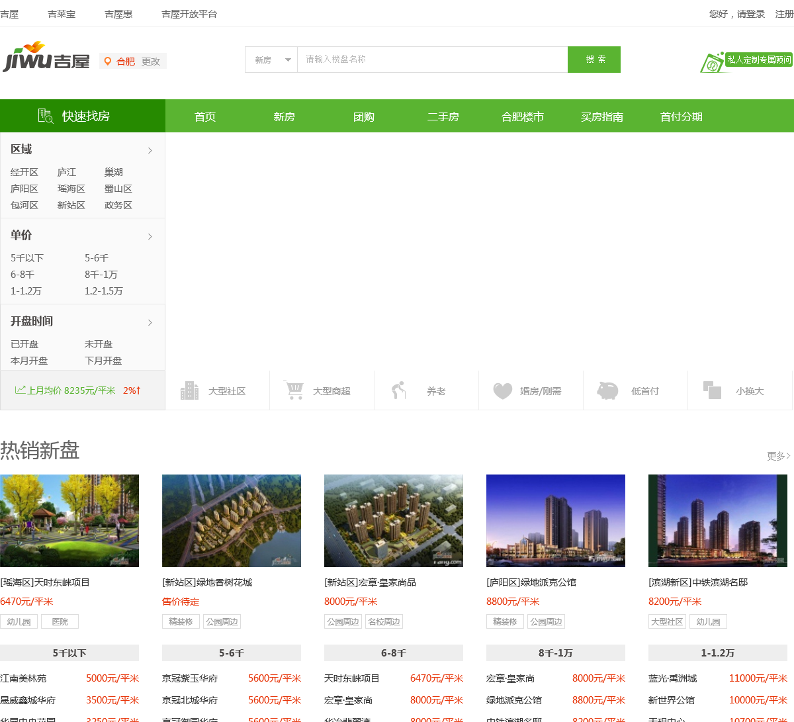Filter sidebar price 8千-1万
The height and width of the screenshot is (722, 794).
point(101,275)
